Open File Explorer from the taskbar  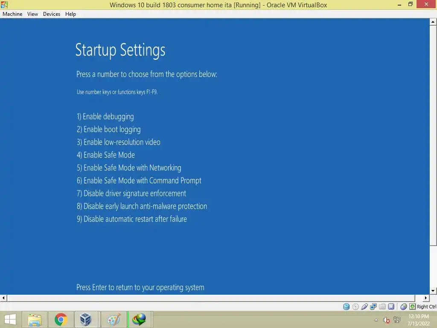pyautogui.click(x=35, y=319)
